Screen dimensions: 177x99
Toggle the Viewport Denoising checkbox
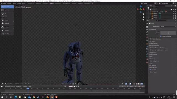161,36
